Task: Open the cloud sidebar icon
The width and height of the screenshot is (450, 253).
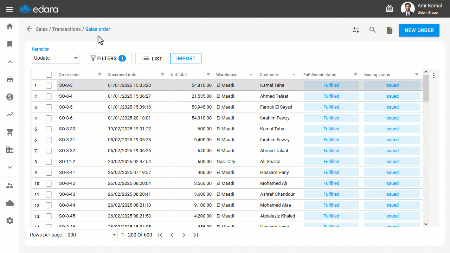Action: pyautogui.click(x=10, y=203)
